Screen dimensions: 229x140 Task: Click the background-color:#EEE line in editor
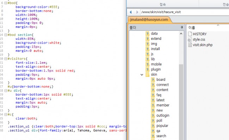click(x=37, y=7)
